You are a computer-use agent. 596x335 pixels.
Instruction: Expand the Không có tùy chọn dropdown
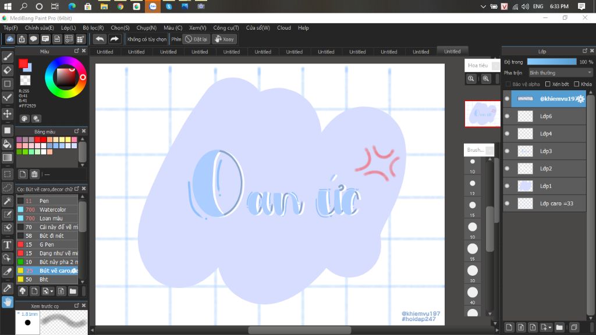tap(147, 39)
